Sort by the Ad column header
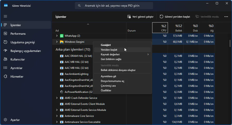This screenshot has width=232, height=125. point(89,28)
